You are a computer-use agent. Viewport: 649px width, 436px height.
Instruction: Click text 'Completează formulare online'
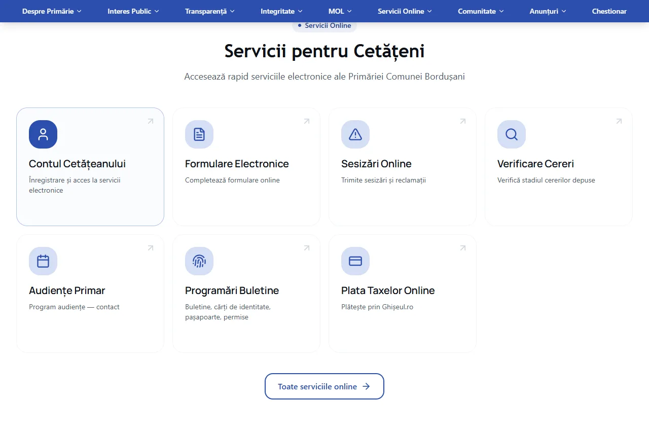(x=232, y=180)
